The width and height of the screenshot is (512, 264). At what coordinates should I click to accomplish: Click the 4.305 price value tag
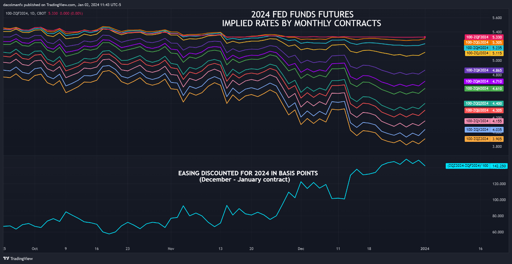497,110
